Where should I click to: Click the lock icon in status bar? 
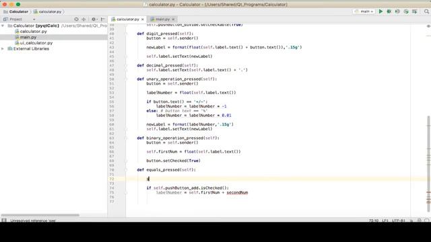click(411, 220)
